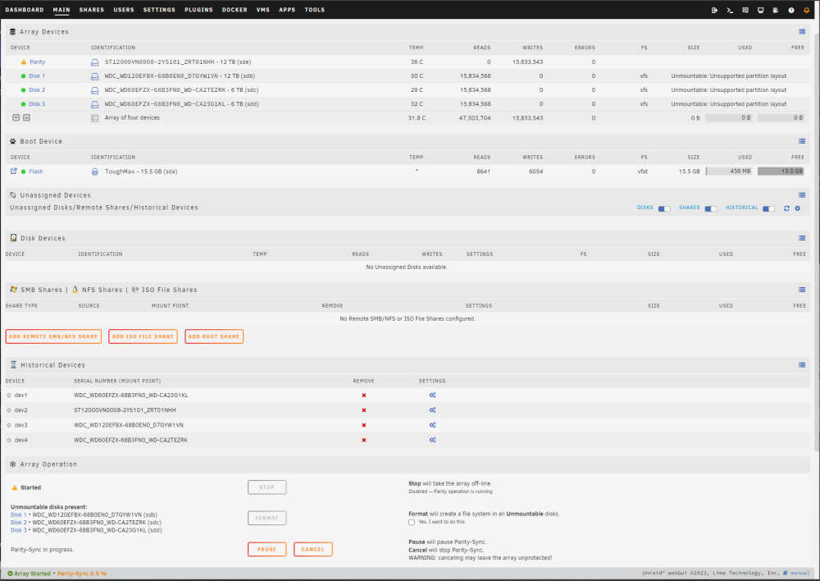
Task: Pause the Parity-Sync
Action: point(266,550)
